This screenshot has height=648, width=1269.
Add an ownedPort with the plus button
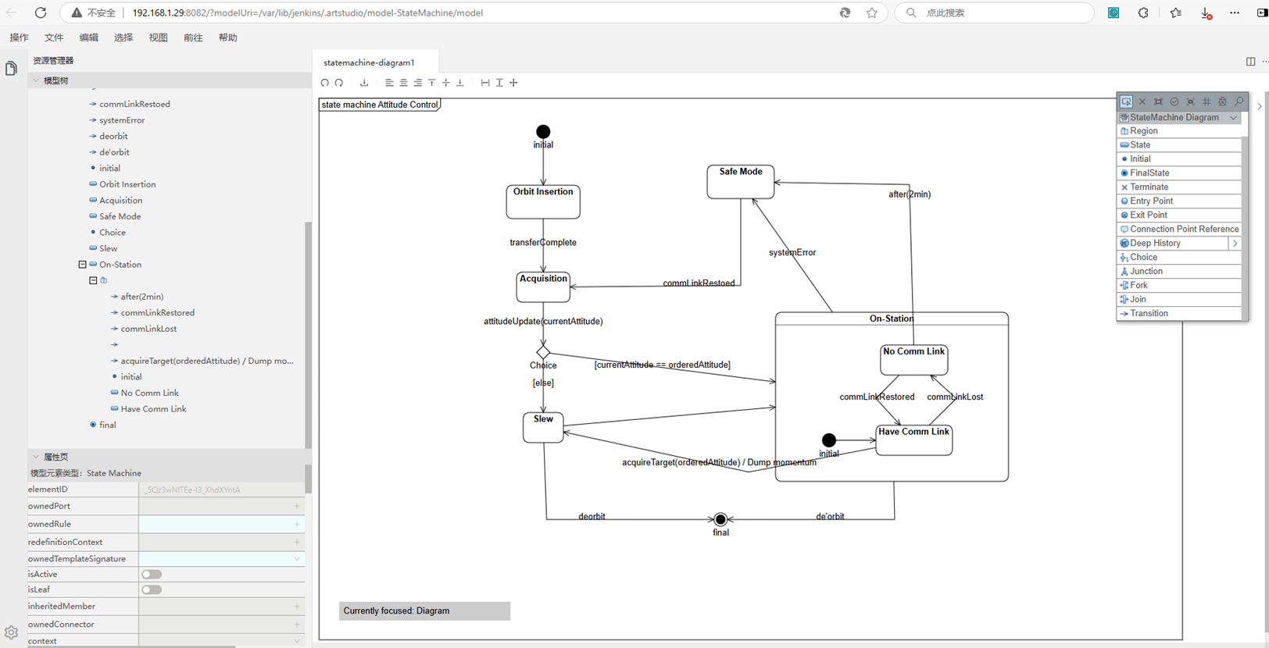(x=297, y=507)
